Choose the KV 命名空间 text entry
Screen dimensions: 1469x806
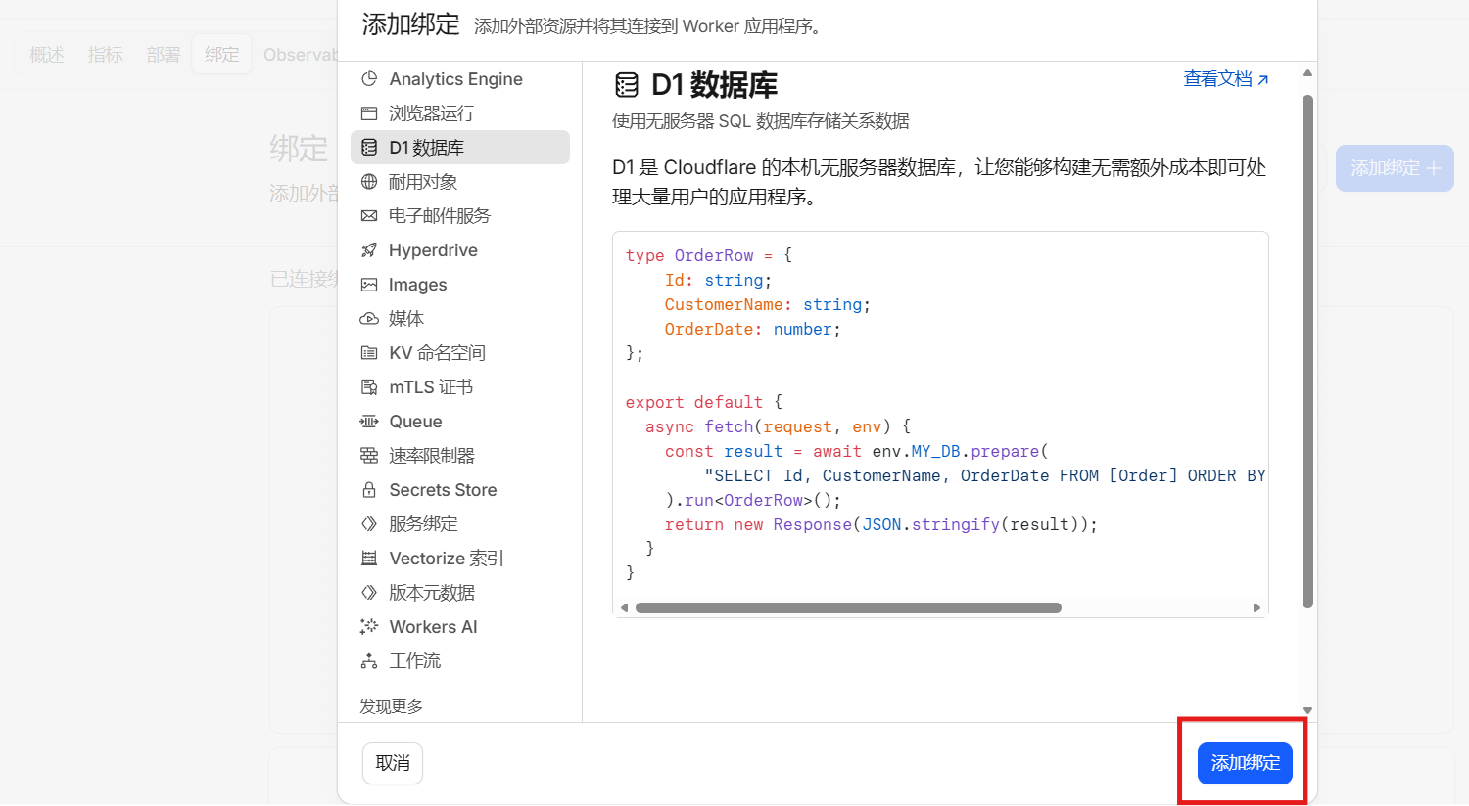[437, 353]
